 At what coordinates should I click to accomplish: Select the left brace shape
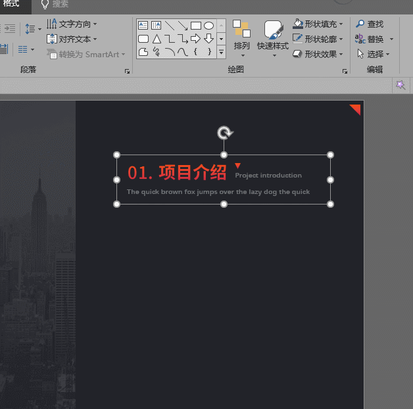tap(195, 51)
